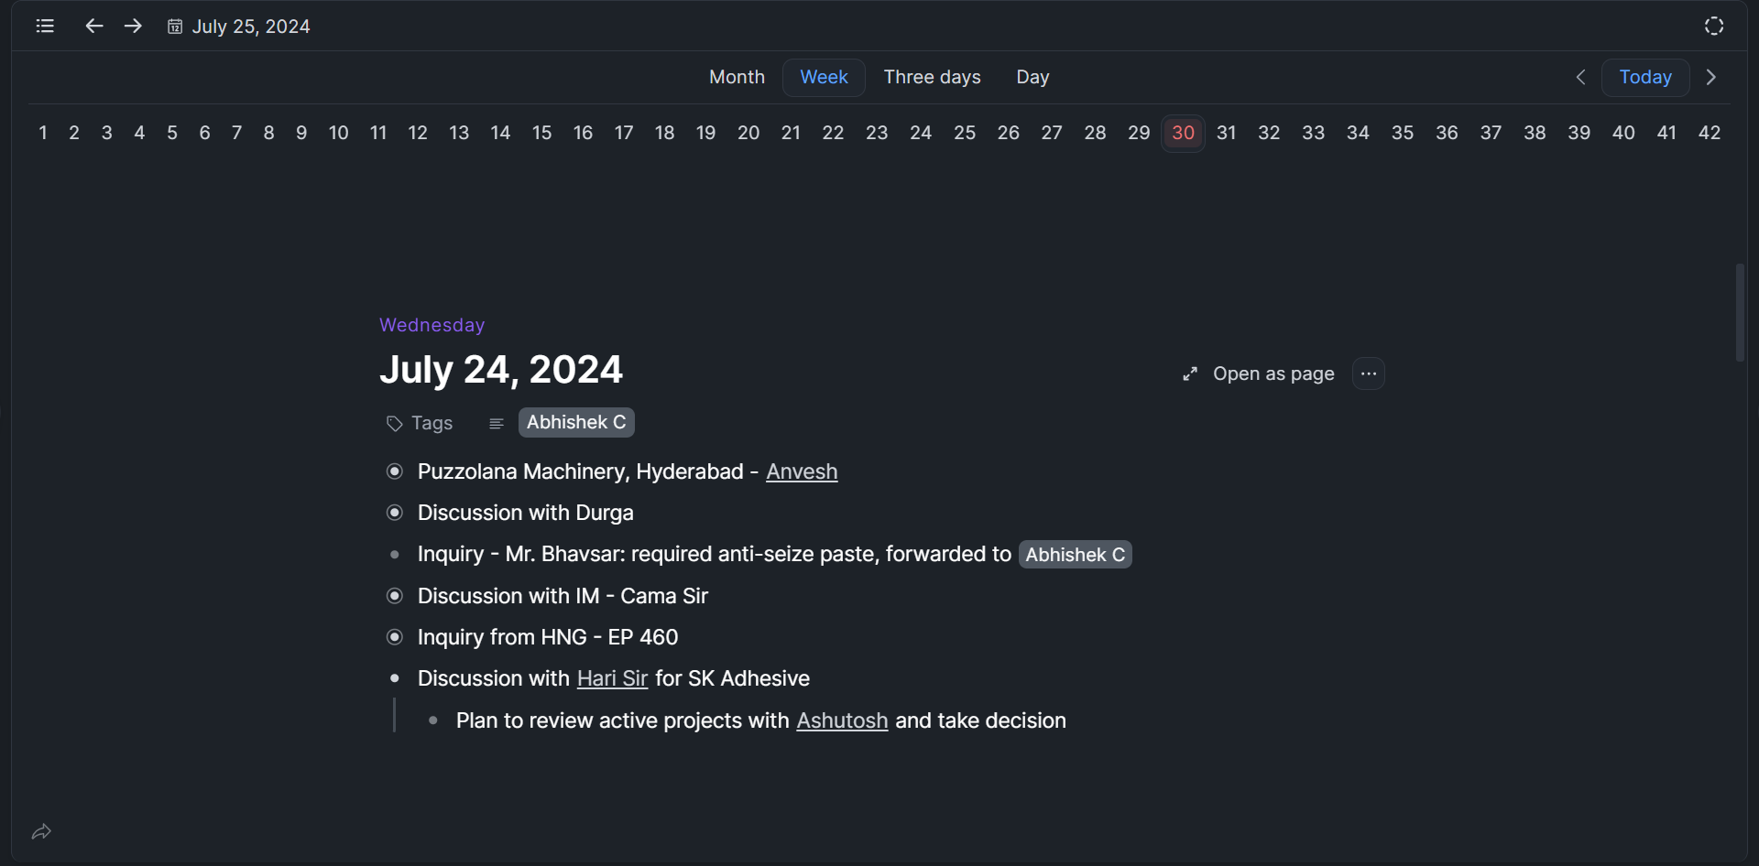Image resolution: width=1759 pixels, height=866 pixels.
Task: Go to previous week with left chevron
Action: pos(1580,78)
